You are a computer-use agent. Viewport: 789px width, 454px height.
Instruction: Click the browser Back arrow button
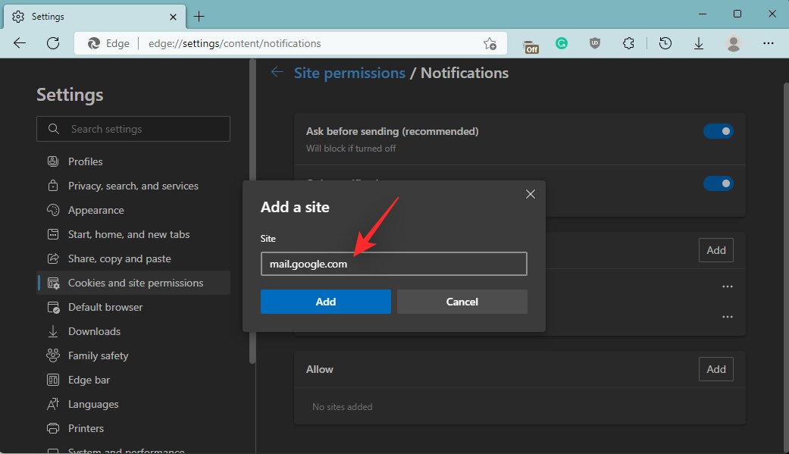pyautogui.click(x=20, y=43)
